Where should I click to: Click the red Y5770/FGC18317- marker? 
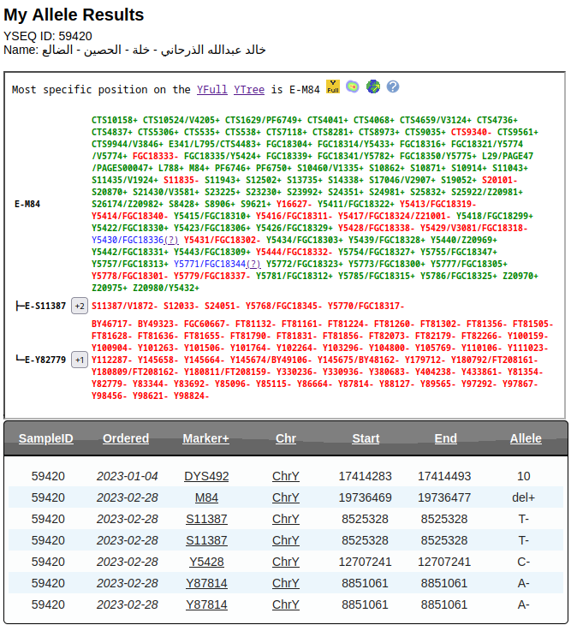[x=366, y=306]
